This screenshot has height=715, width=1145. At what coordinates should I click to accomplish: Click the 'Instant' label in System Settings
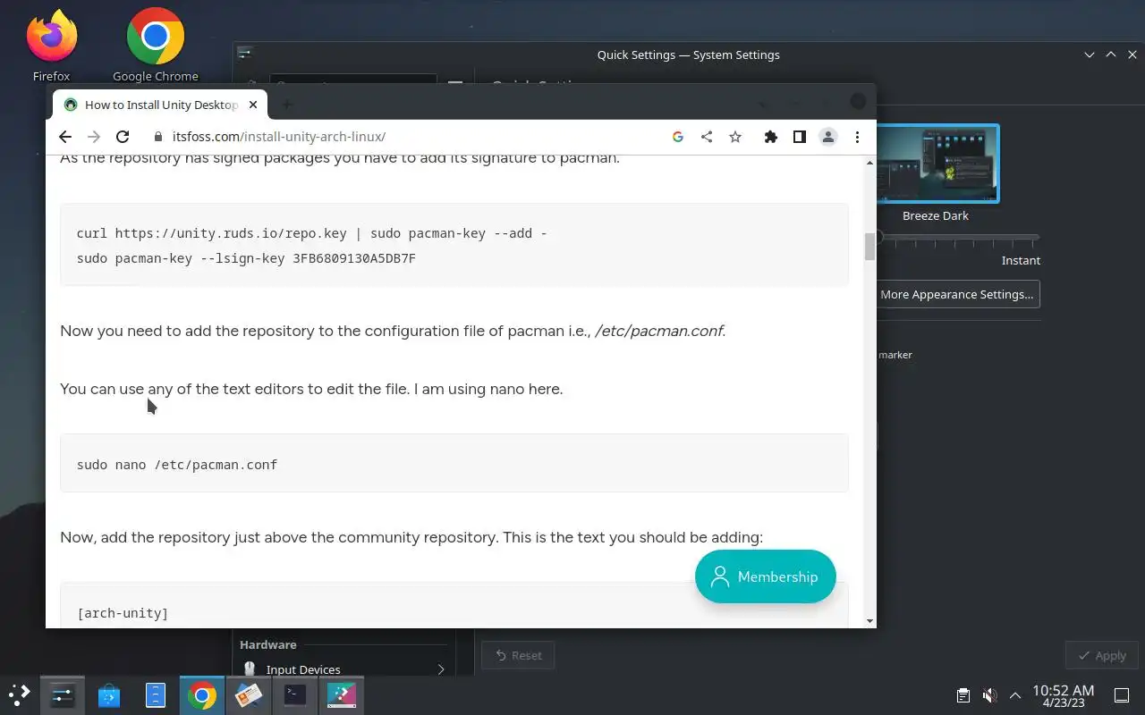[1021, 260]
